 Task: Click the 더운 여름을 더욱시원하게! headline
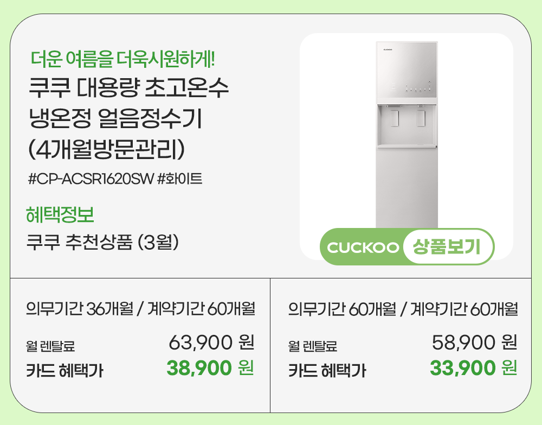coord(123,58)
